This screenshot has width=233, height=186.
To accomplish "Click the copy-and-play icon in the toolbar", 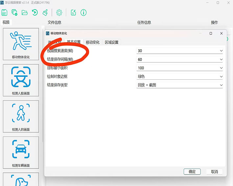I will 14,13.
